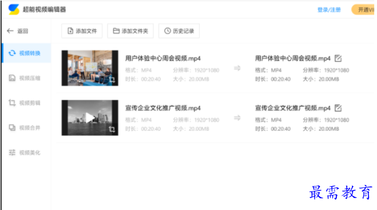
Task: Click the app logo in title bar
Action: point(14,9)
